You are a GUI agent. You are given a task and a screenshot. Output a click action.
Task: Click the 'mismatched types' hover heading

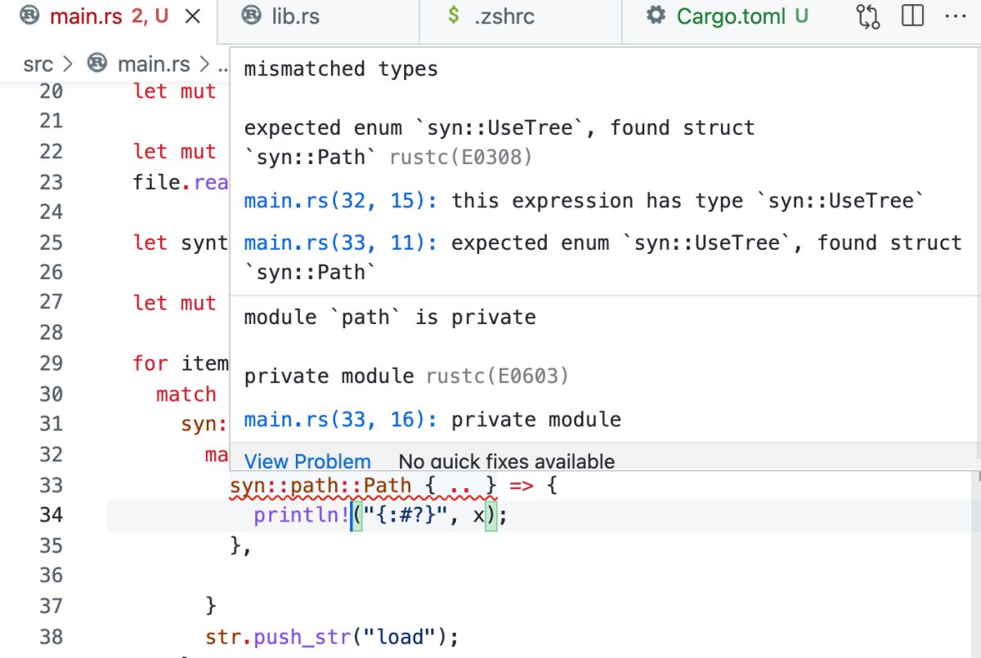[341, 69]
